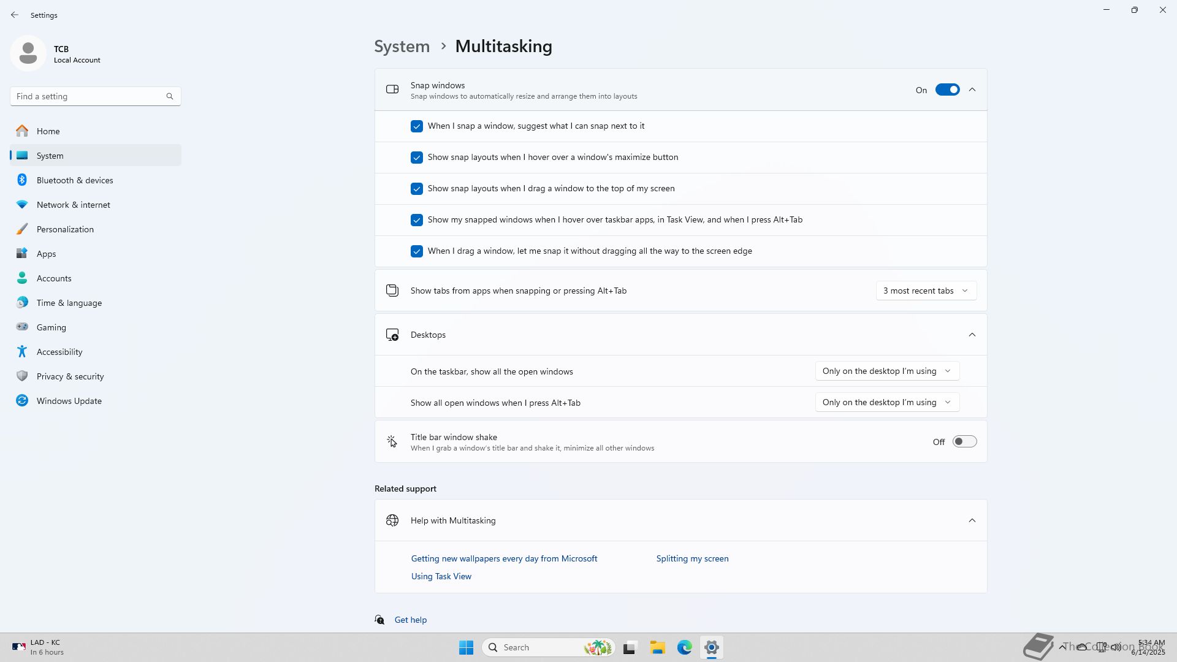
Task: Click the Snap windows layout icon
Action: point(392,90)
